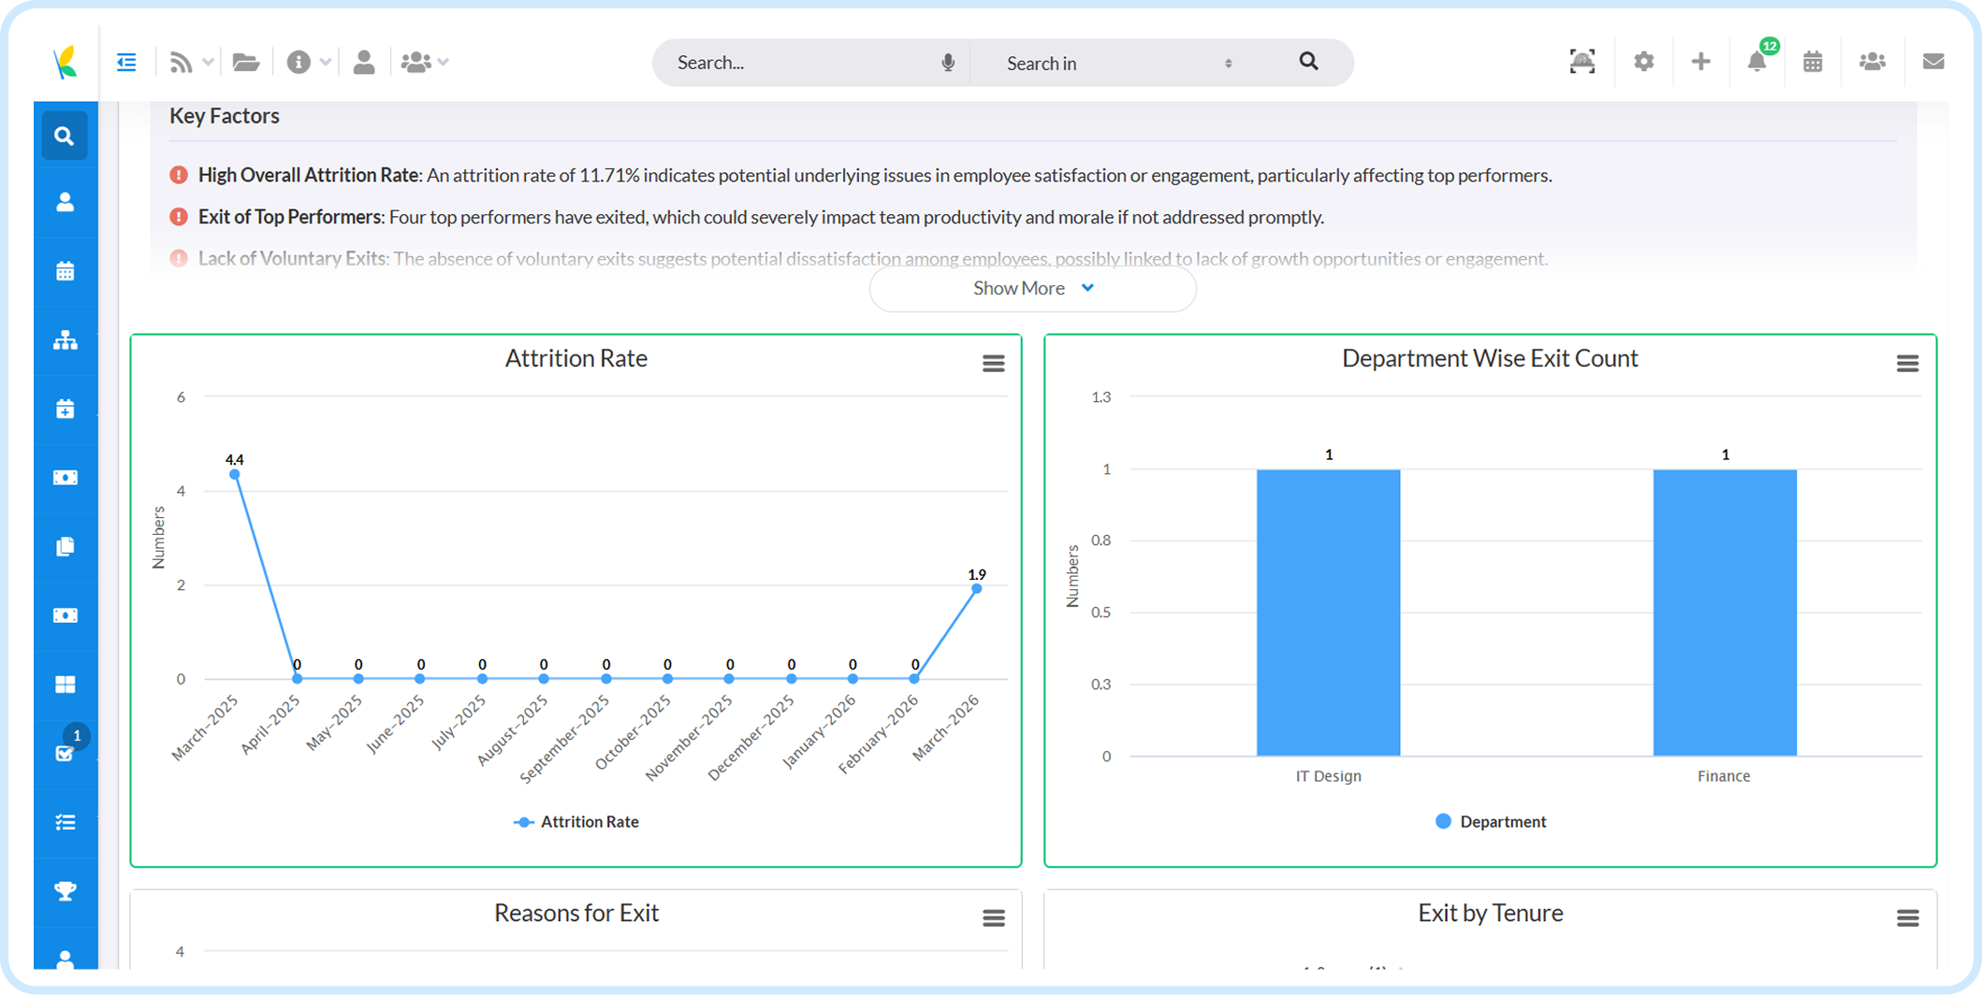Expand the group users dropdown arrow
This screenshot has height=995, width=1982.
444,63
